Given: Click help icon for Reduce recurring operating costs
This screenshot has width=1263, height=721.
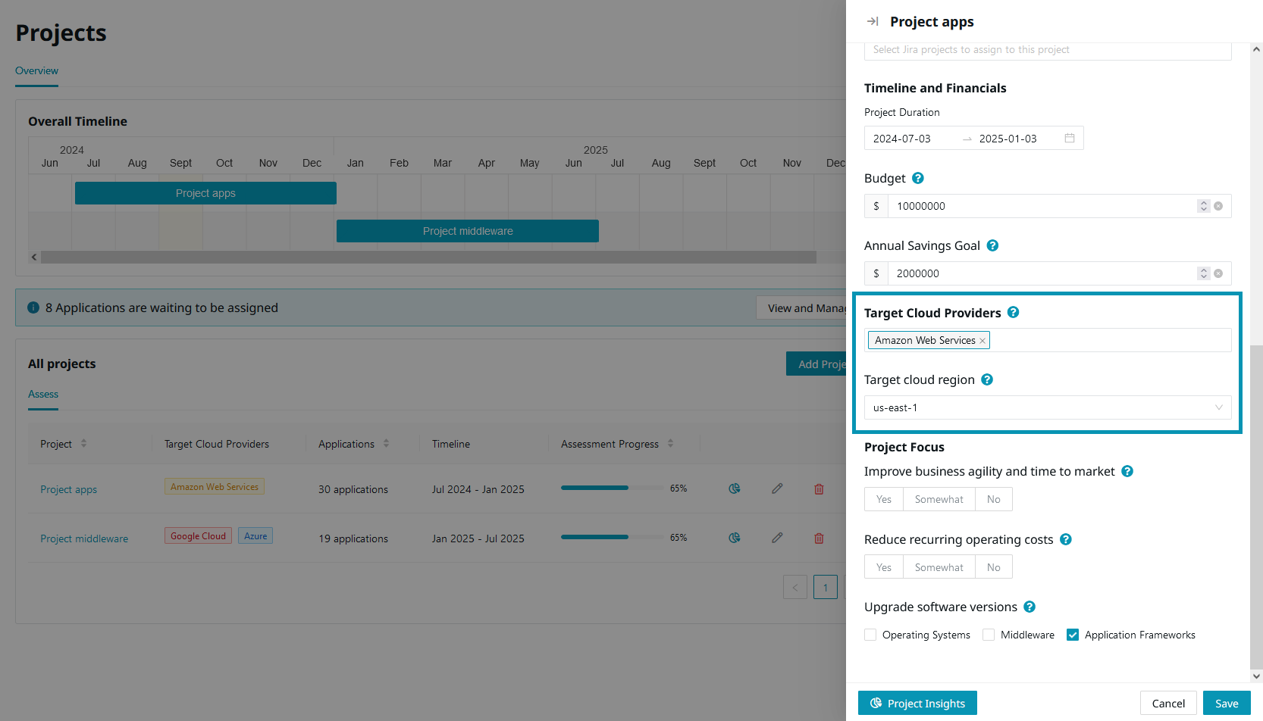Looking at the screenshot, I should tap(1065, 540).
